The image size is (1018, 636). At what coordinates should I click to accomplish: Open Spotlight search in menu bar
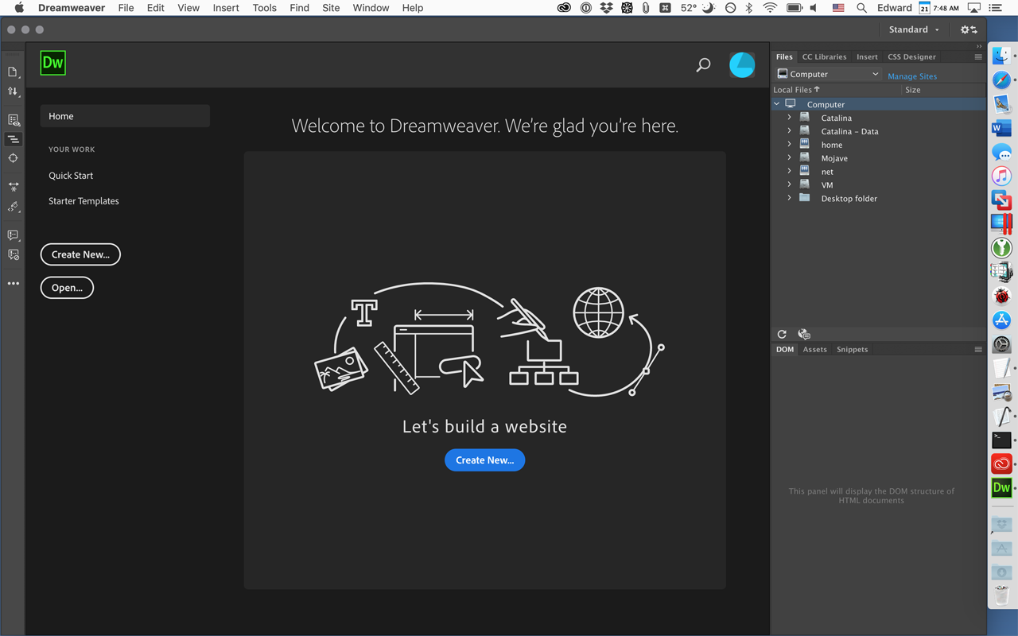pyautogui.click(x=861, y=8)
